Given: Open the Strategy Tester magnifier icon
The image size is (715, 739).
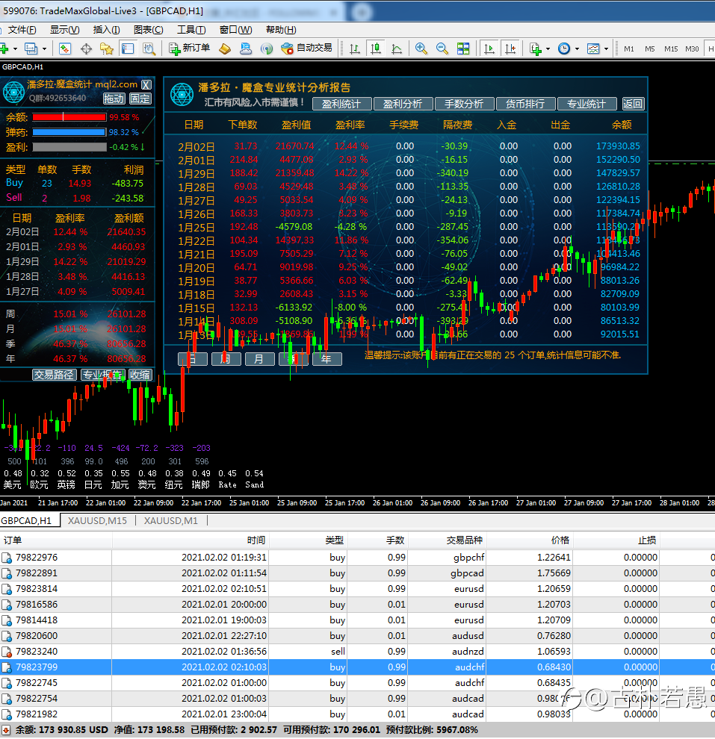Looking at the screenshot, I should (x=149, y=49).
